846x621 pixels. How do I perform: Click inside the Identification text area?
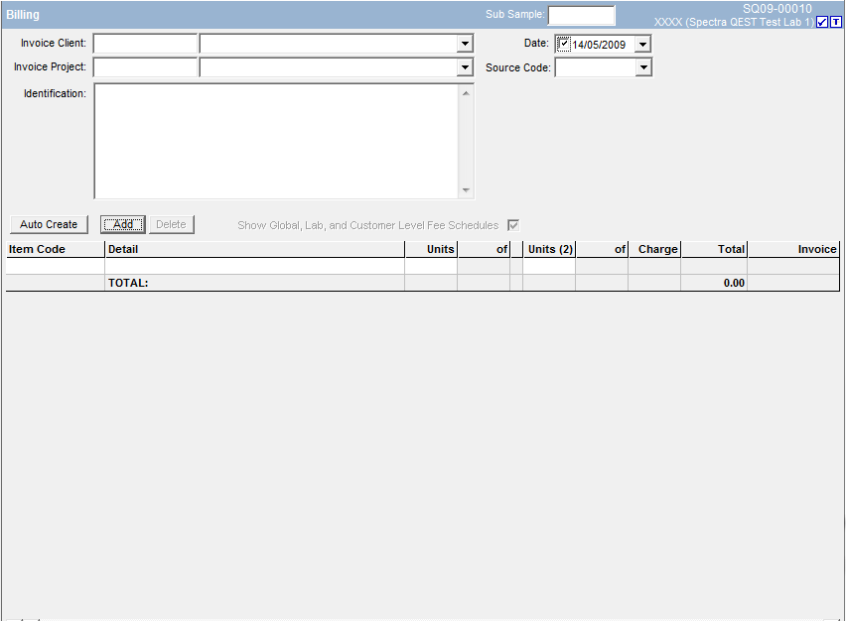coord(276,141)
